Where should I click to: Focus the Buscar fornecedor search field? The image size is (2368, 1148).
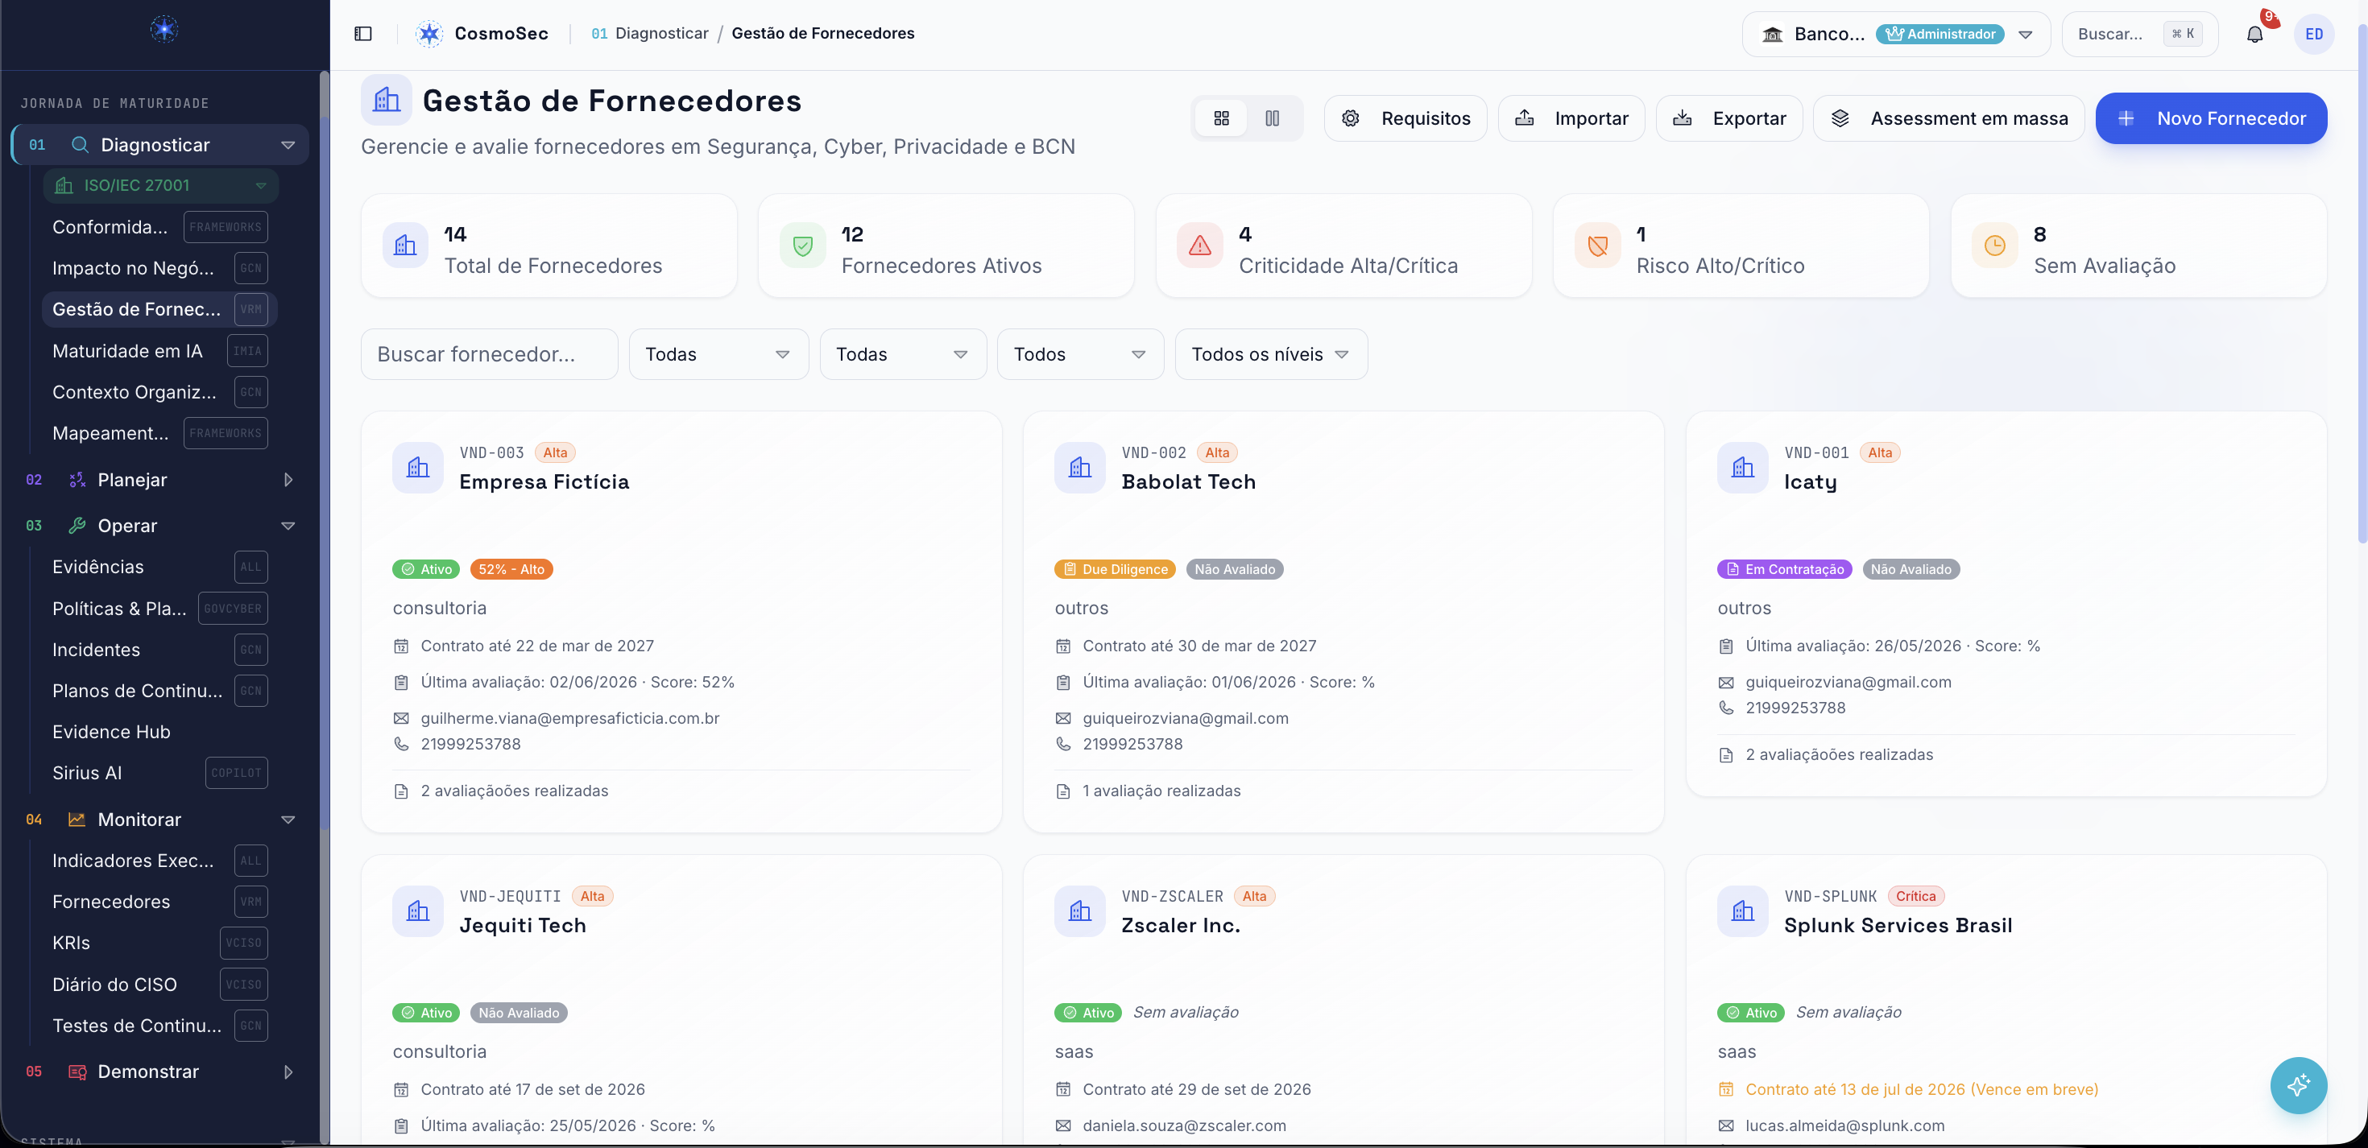click(489, 354)
